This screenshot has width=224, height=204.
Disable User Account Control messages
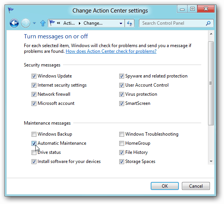point(121,85)
